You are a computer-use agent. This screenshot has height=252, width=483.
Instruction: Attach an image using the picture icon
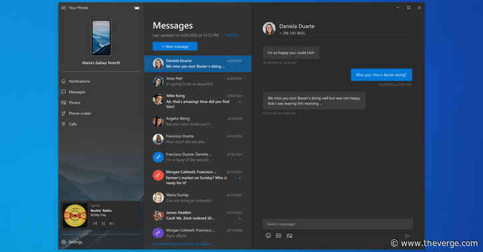(290, 236)
